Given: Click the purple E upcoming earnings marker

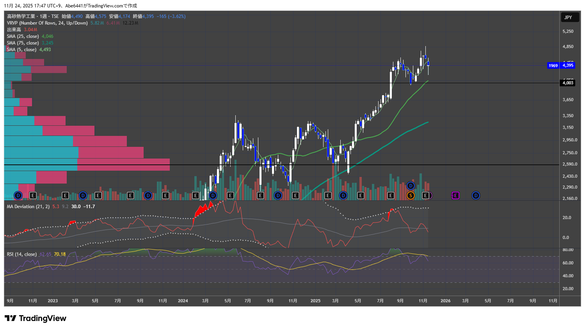Looking at the screenshot, I should (x=455, y=195).
